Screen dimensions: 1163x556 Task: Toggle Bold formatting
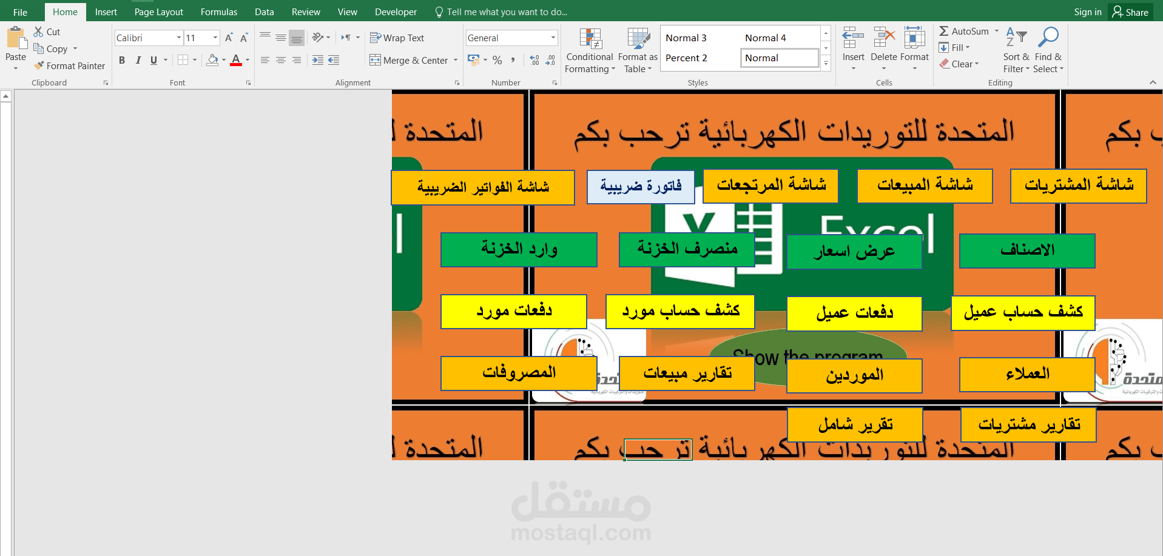(x=122, y=60)
